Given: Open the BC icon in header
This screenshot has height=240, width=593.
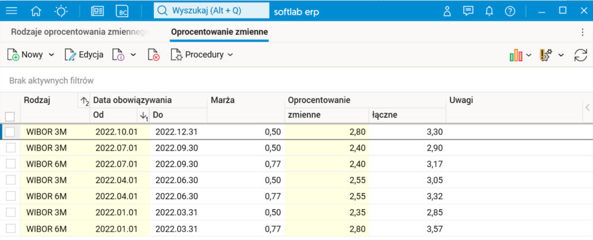Looking at the screenshot, I should [x=123, y=11].
